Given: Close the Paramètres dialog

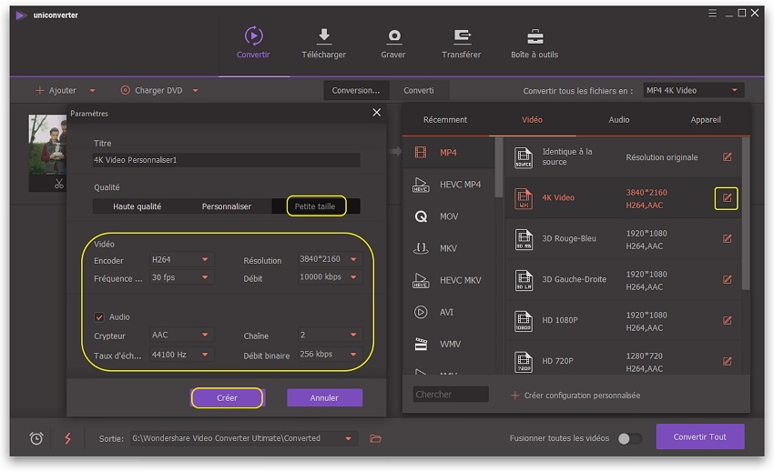Looking at the screenshot, I should pos(377,113).
